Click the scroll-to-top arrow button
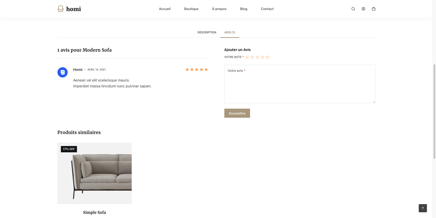 423,208
